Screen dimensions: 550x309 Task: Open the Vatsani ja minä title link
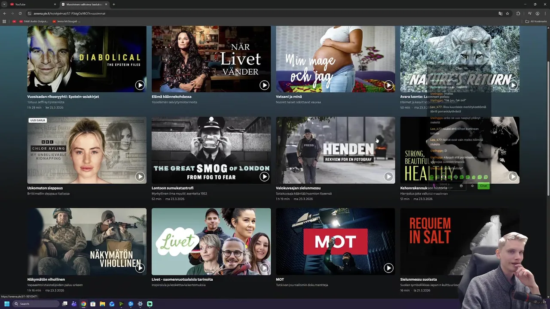(289, 97)
